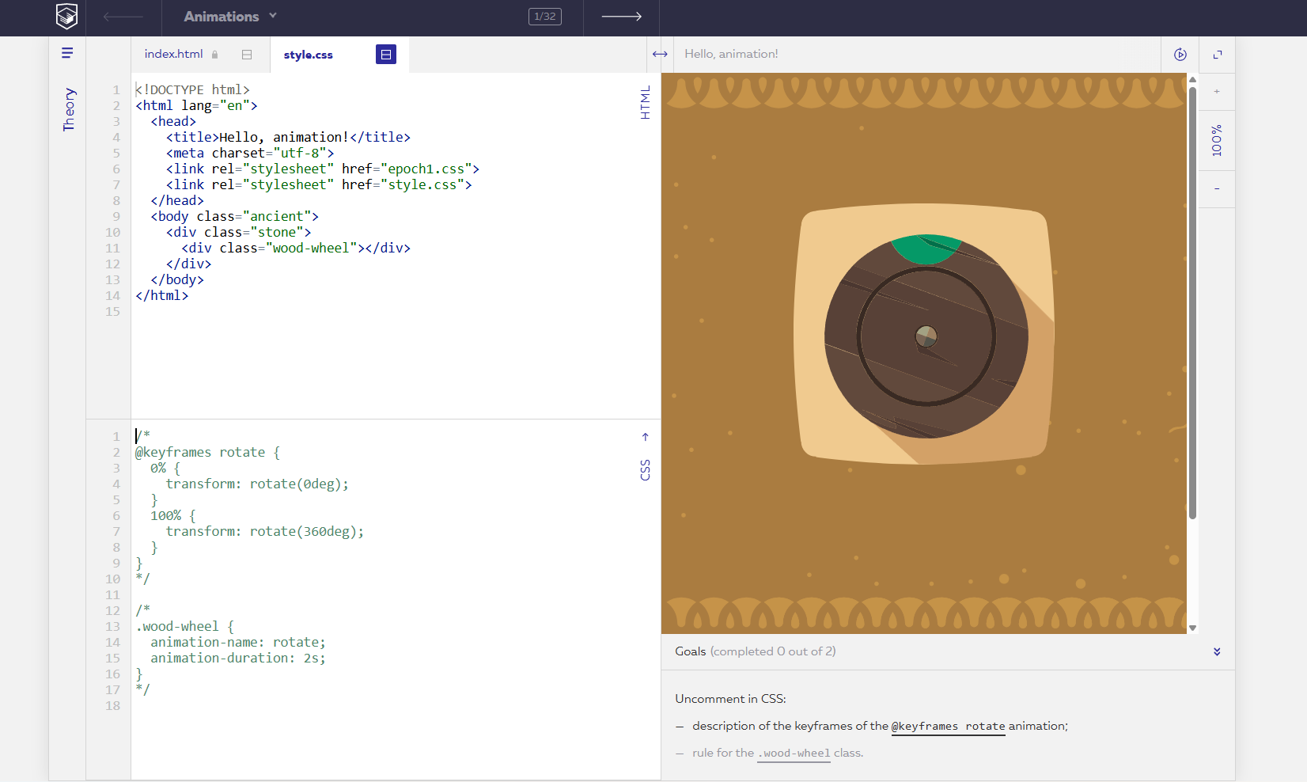Click the HTML editor vertical label
1307x782 pixels.
(x=646, y=103)
